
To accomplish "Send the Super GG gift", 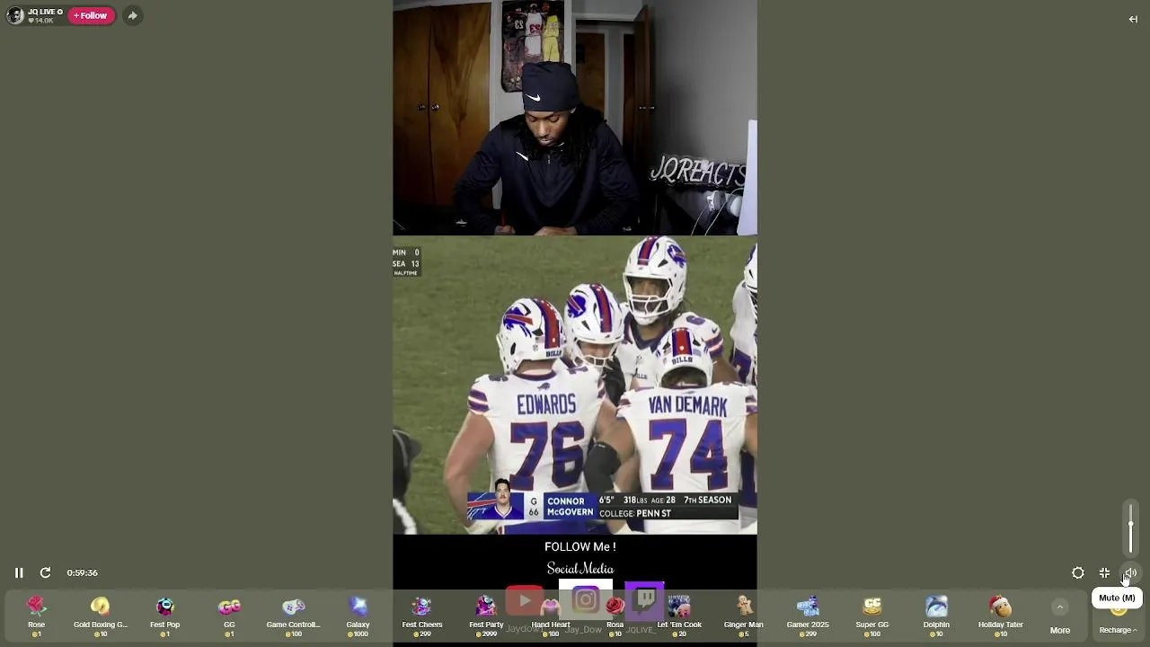I will click(871, 616).
